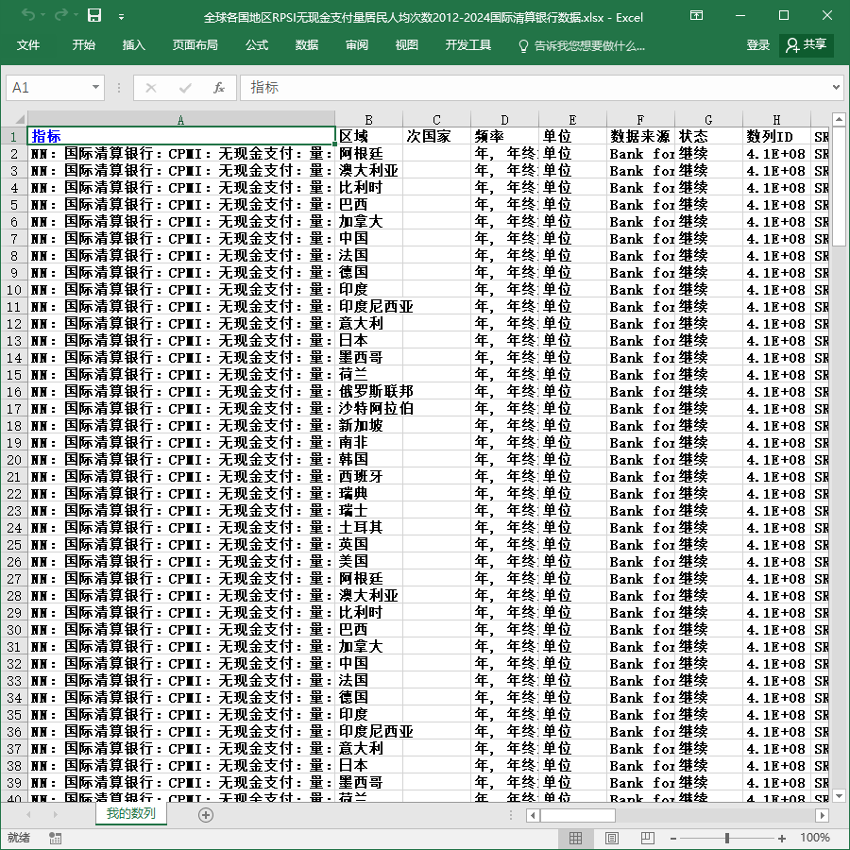Image resolution: width=850 pixels, height=850 pixels.
Task: Switch to Normal view in status bar
Action: click(576, 838)
